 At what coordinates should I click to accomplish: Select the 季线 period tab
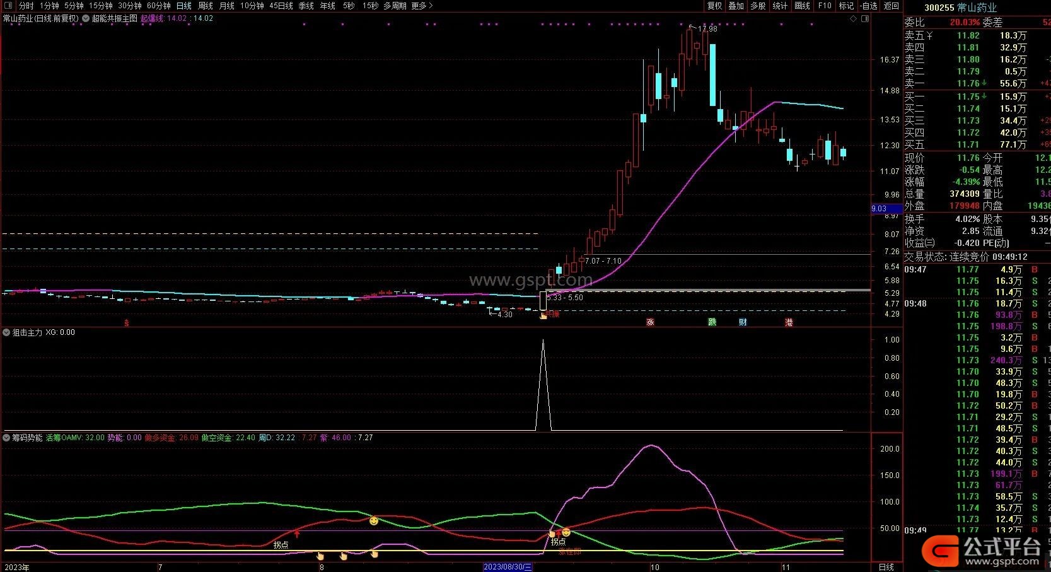pyautogui.click(x=306, y=6)
